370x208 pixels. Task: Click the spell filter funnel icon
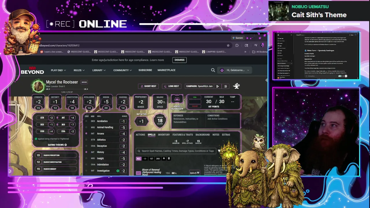point(219,151)
